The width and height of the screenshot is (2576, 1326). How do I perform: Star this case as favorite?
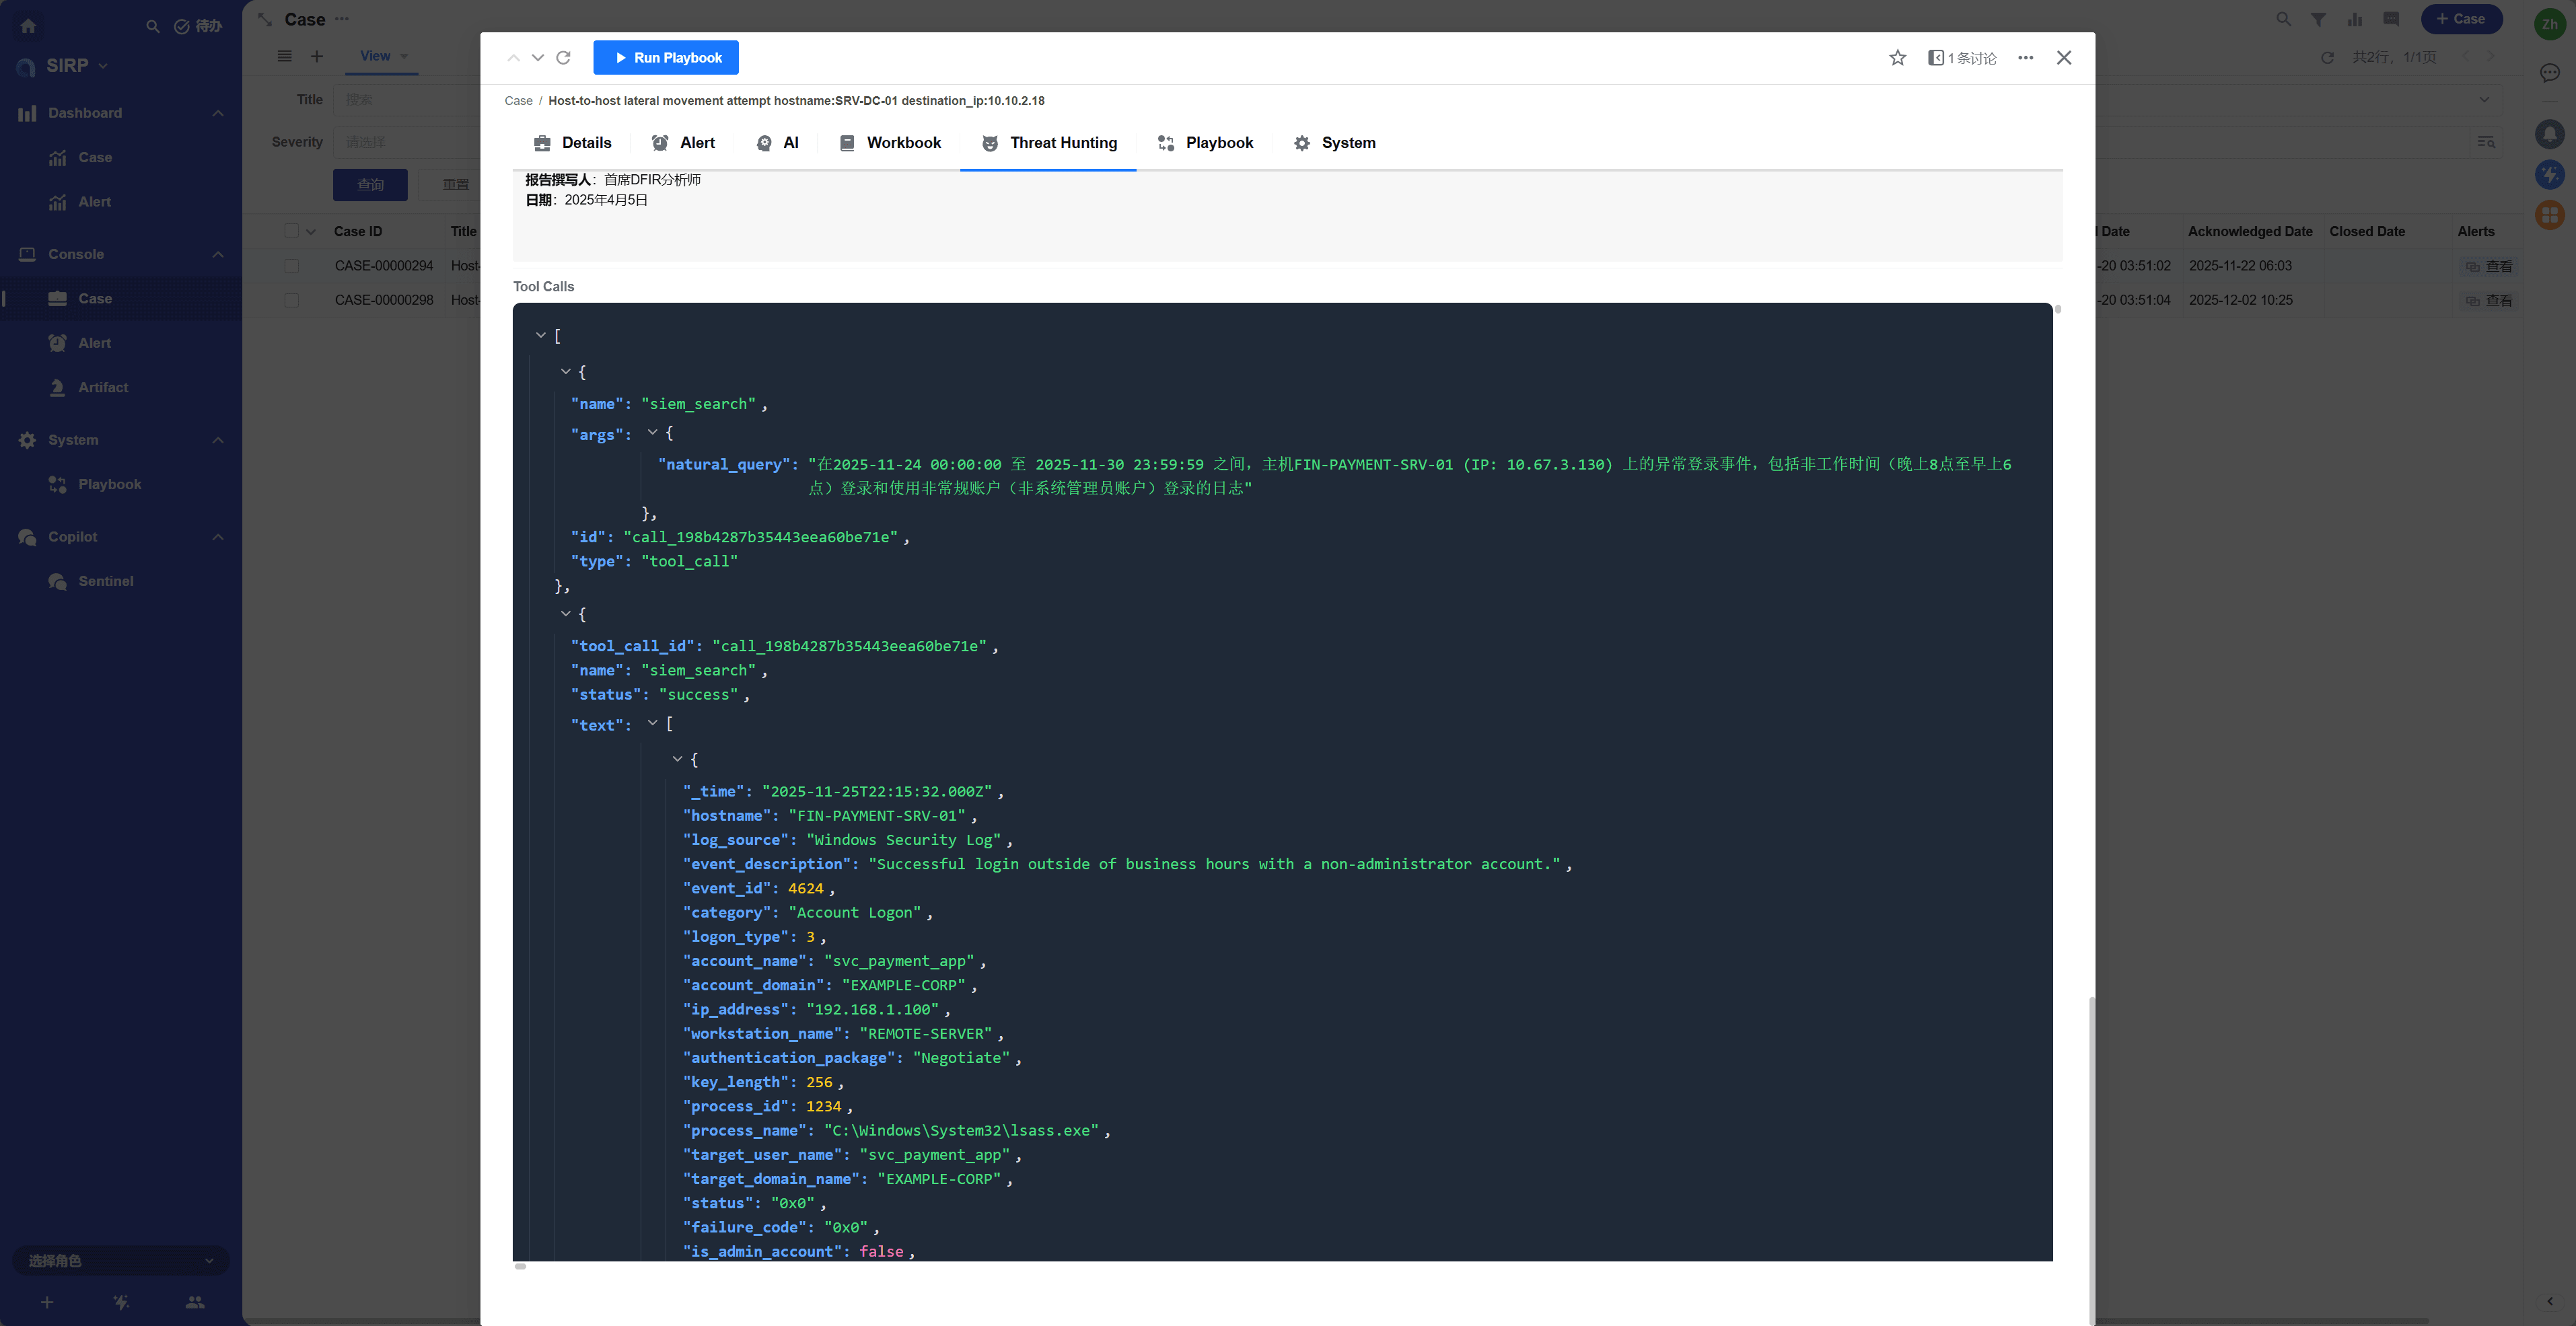[x=1897, y=58]
